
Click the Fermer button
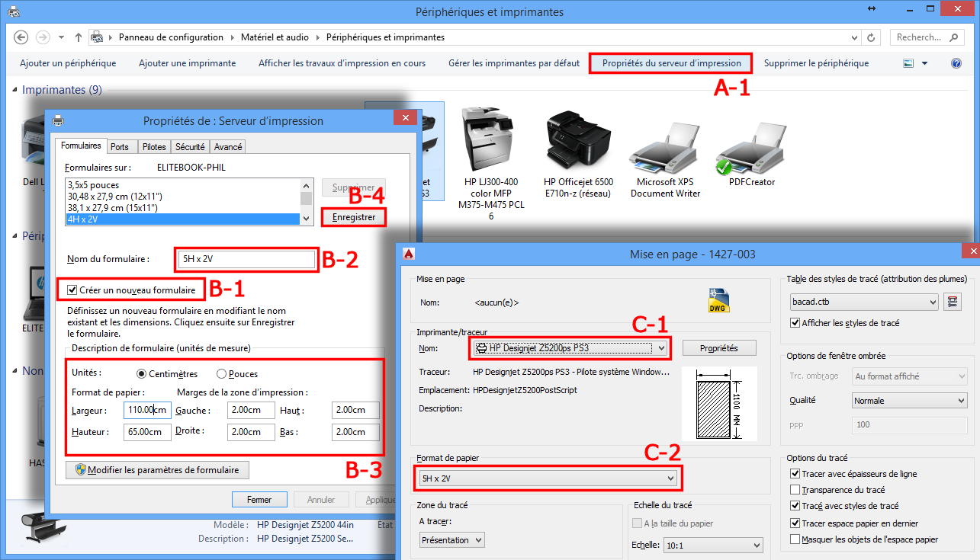259,500
